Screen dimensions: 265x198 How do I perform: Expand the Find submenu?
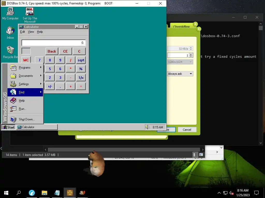click(x=41, y=92)
